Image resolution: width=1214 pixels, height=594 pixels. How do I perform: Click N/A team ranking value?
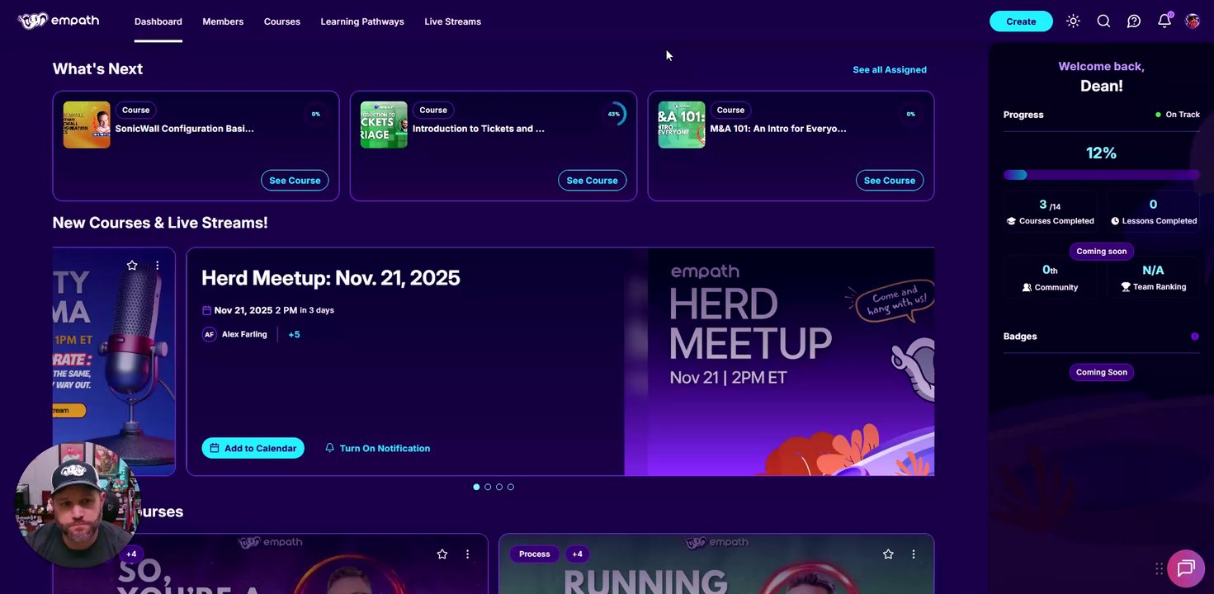coord(1153,271)
